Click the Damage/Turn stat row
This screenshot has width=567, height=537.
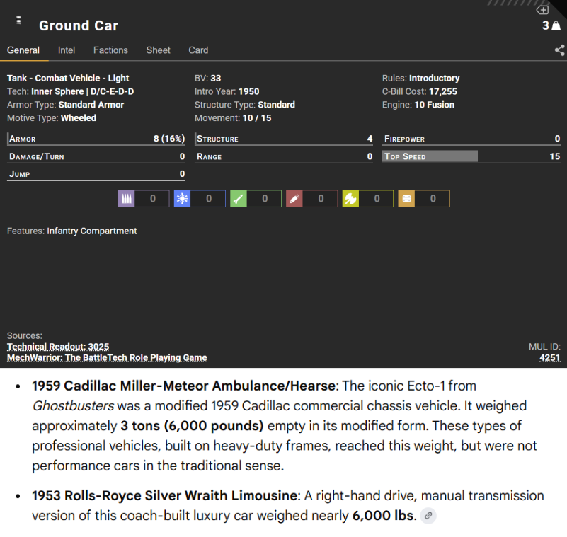96,156
